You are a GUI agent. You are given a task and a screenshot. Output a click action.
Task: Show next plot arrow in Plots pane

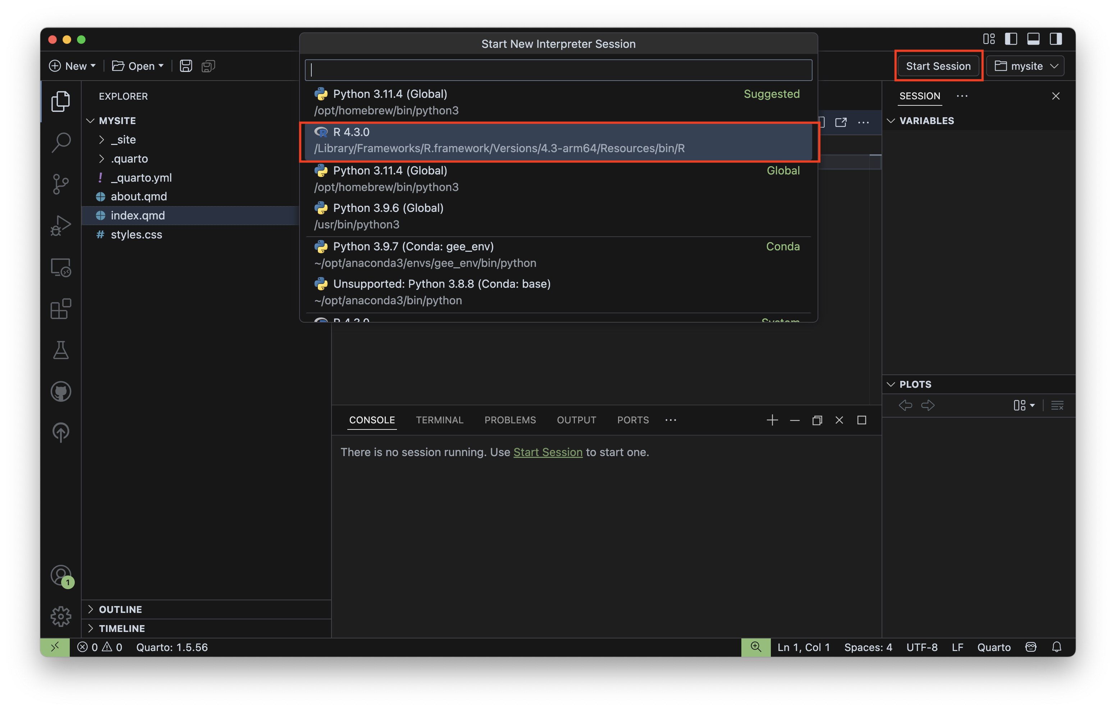tap(928, 405)
